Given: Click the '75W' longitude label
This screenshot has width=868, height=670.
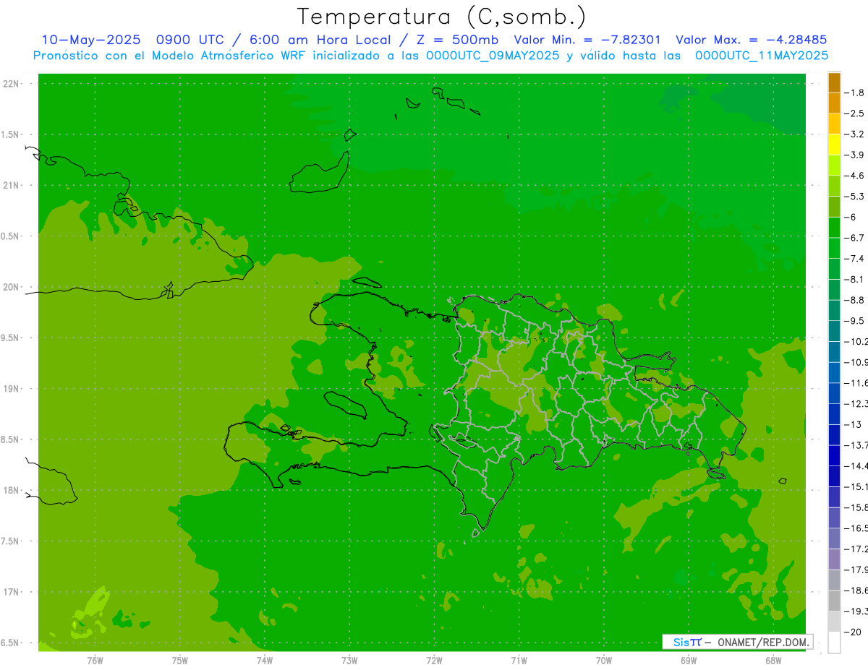Looking at the screenshot, I should (180, 661).
